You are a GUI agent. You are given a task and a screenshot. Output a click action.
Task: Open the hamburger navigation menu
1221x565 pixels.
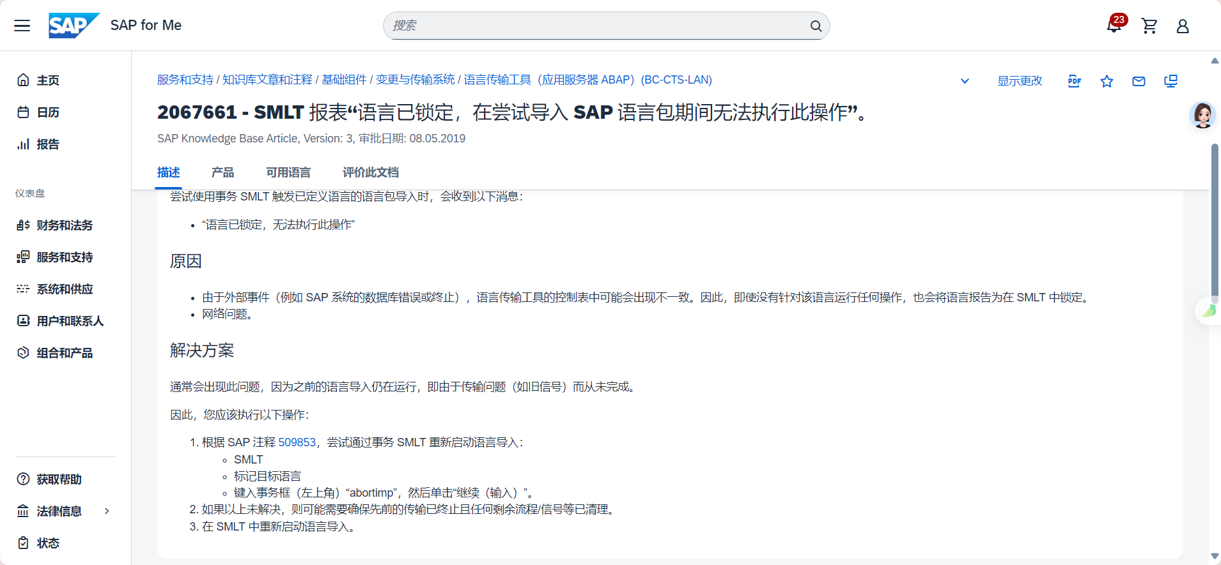click(22, 26)
